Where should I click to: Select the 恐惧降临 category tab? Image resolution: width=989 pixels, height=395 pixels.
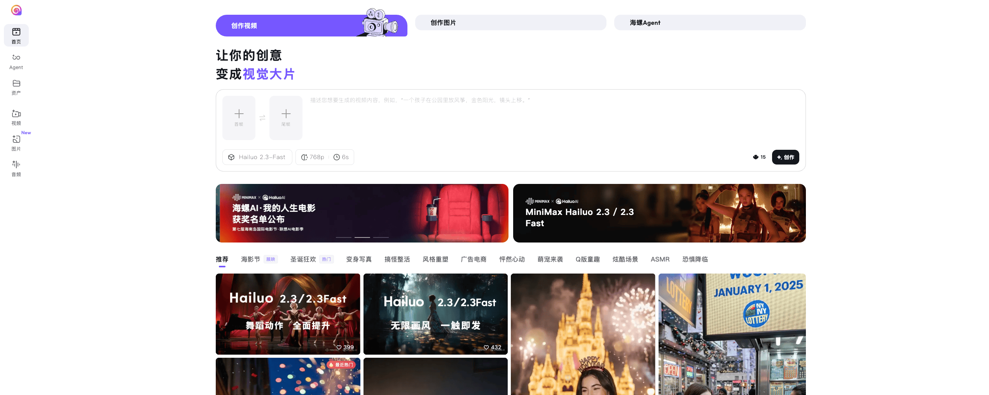[695, 259]
